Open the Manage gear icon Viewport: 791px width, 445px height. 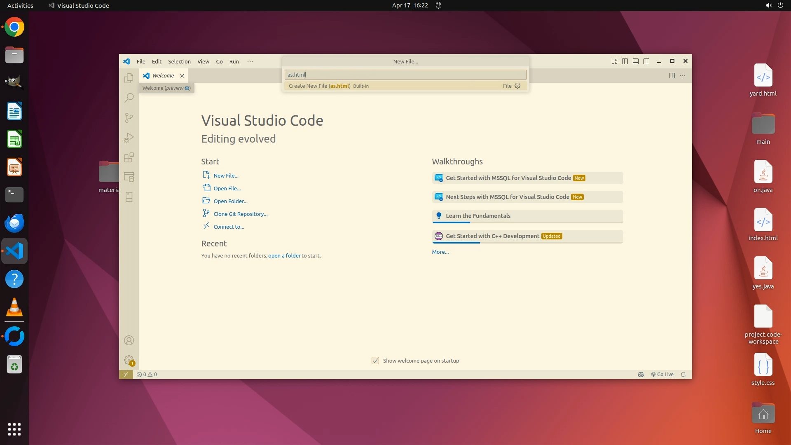pos(129,360)
